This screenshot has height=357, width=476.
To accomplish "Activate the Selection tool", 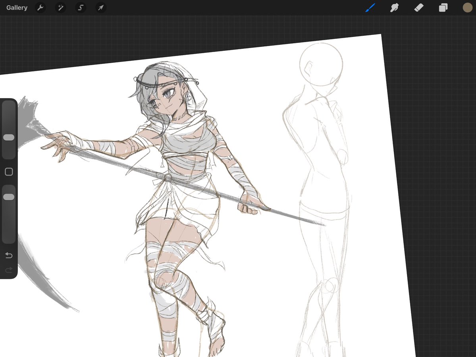I will pos(81,8).
